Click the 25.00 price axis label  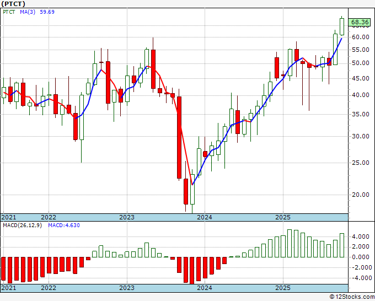tap(361, 163)
